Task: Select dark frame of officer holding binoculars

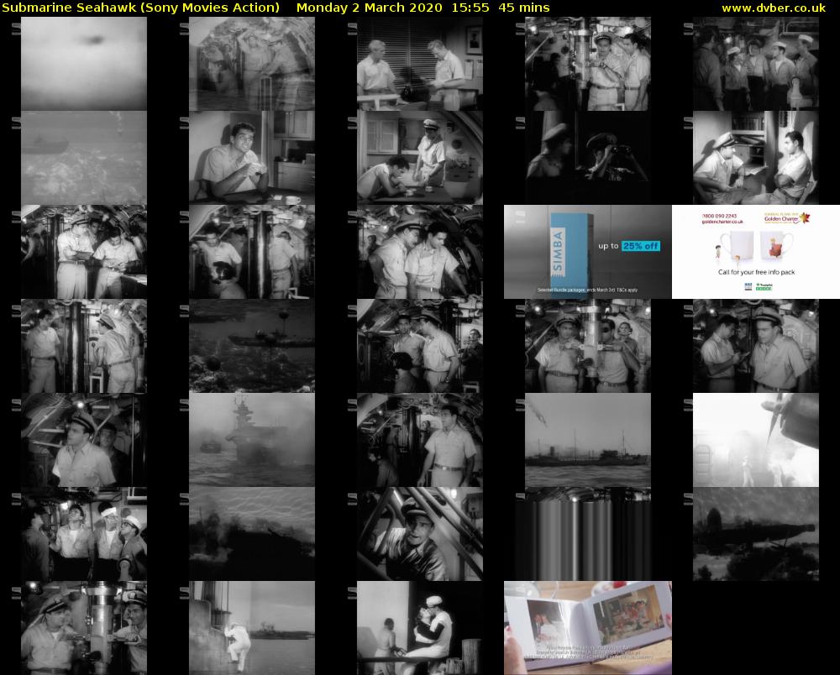Action: coord(588,158)
